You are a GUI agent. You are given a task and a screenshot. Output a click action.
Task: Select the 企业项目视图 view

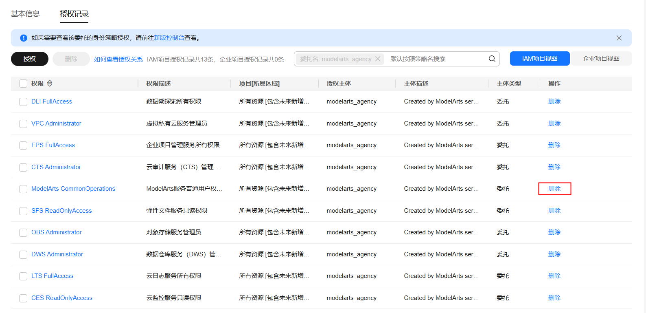[601, 59]
